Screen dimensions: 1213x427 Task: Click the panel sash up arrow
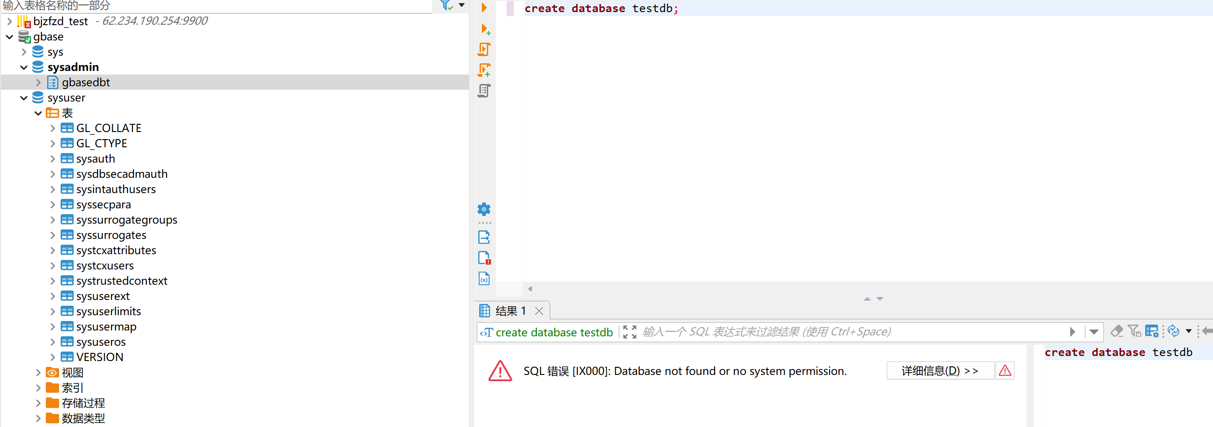point(867,299)
